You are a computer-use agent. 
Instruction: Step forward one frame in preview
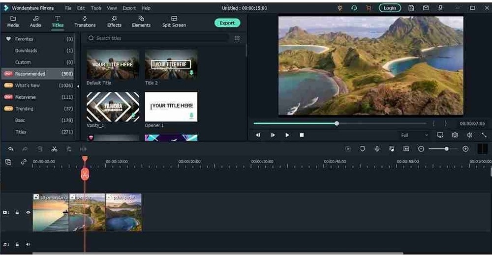[x=273, y=135]
